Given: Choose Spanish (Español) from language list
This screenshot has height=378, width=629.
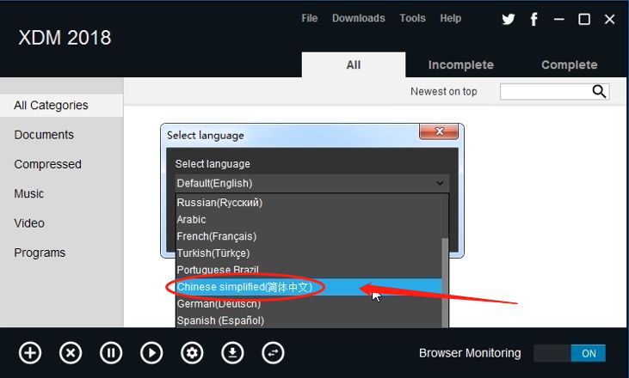Looking at the screenshot, I should pos(309,320).
